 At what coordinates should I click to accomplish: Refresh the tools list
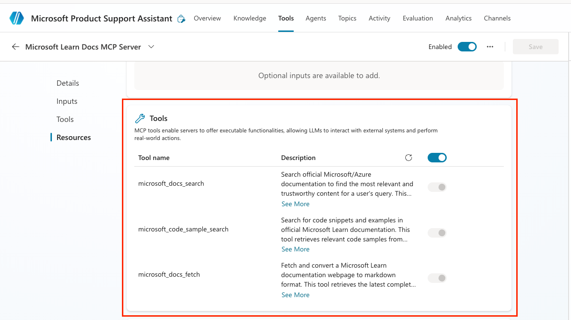[x=409, y=158]
